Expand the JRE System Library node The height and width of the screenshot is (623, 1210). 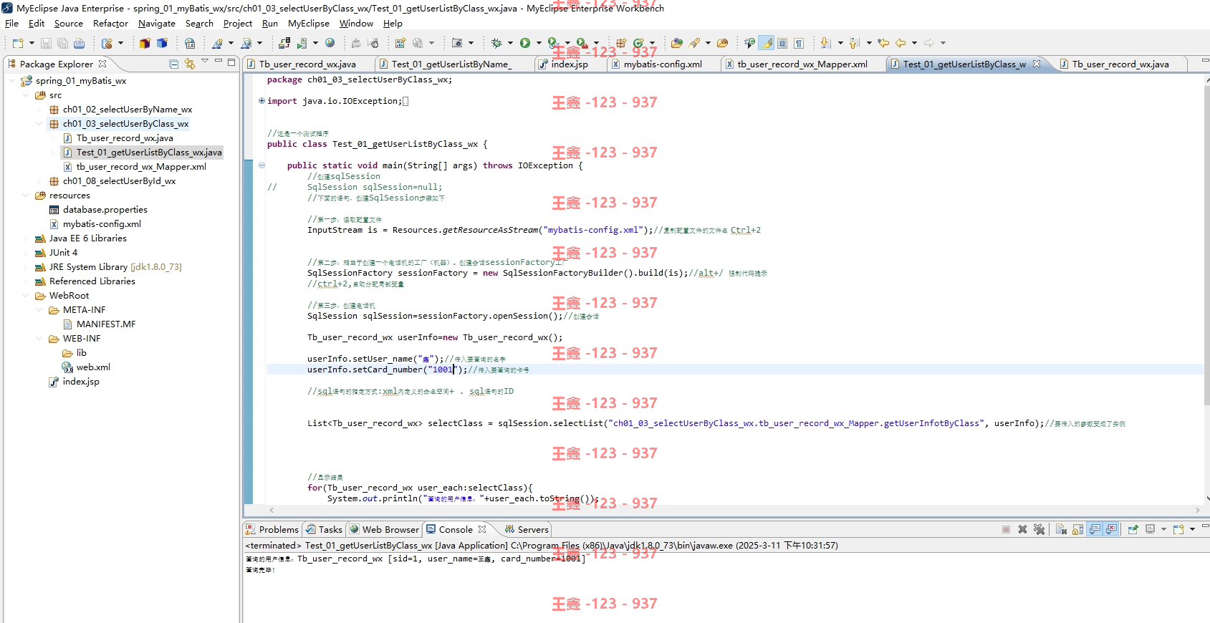(26, 267)
